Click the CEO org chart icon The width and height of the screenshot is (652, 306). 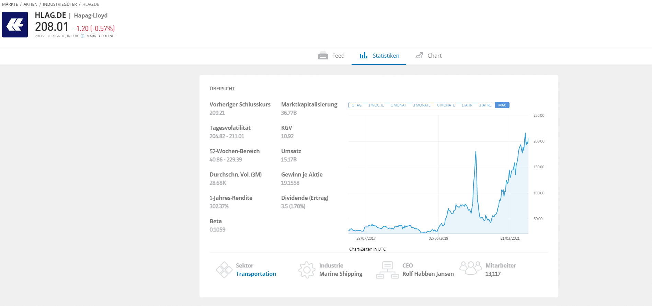(x=387, y=270)
